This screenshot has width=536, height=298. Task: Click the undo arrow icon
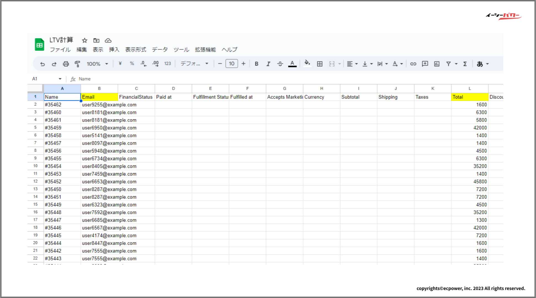pyautogui.click(x=42, y=64)
